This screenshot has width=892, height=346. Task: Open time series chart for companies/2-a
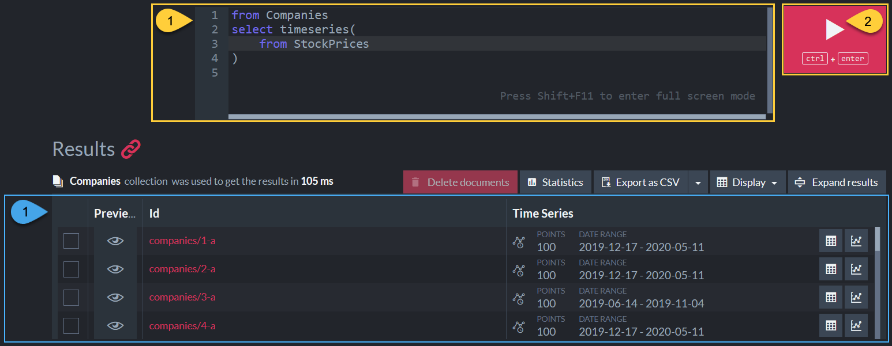point(856,269)
